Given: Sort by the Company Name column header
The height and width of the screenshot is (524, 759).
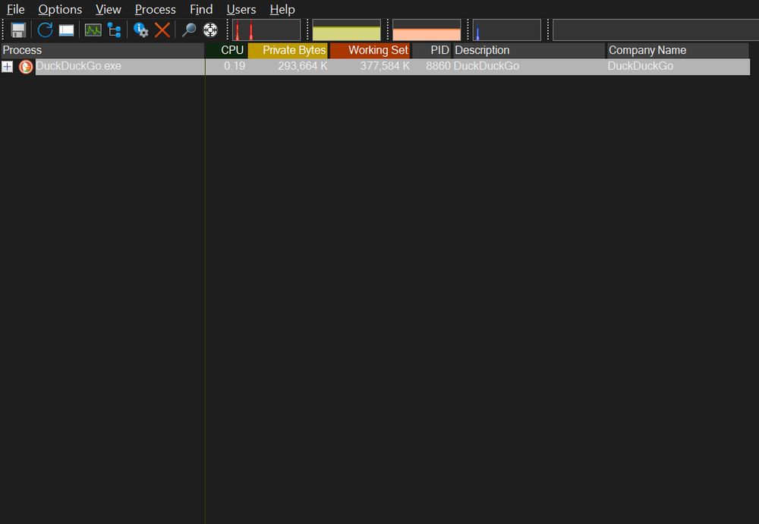Looking at the screenshot, I should pos(678,50).
